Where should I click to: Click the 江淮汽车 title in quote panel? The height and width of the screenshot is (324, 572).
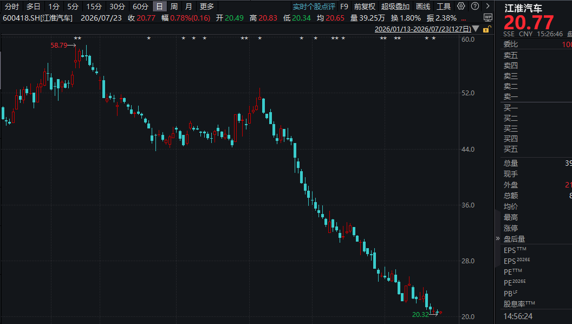click(523, 8)
